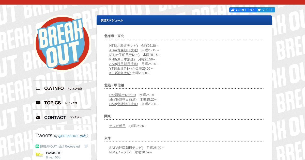Image resolution: width=305 pixels, height=160 pixels.
Task: Open the YTS(山形テレビ) link
Action: tap(122, 69)
